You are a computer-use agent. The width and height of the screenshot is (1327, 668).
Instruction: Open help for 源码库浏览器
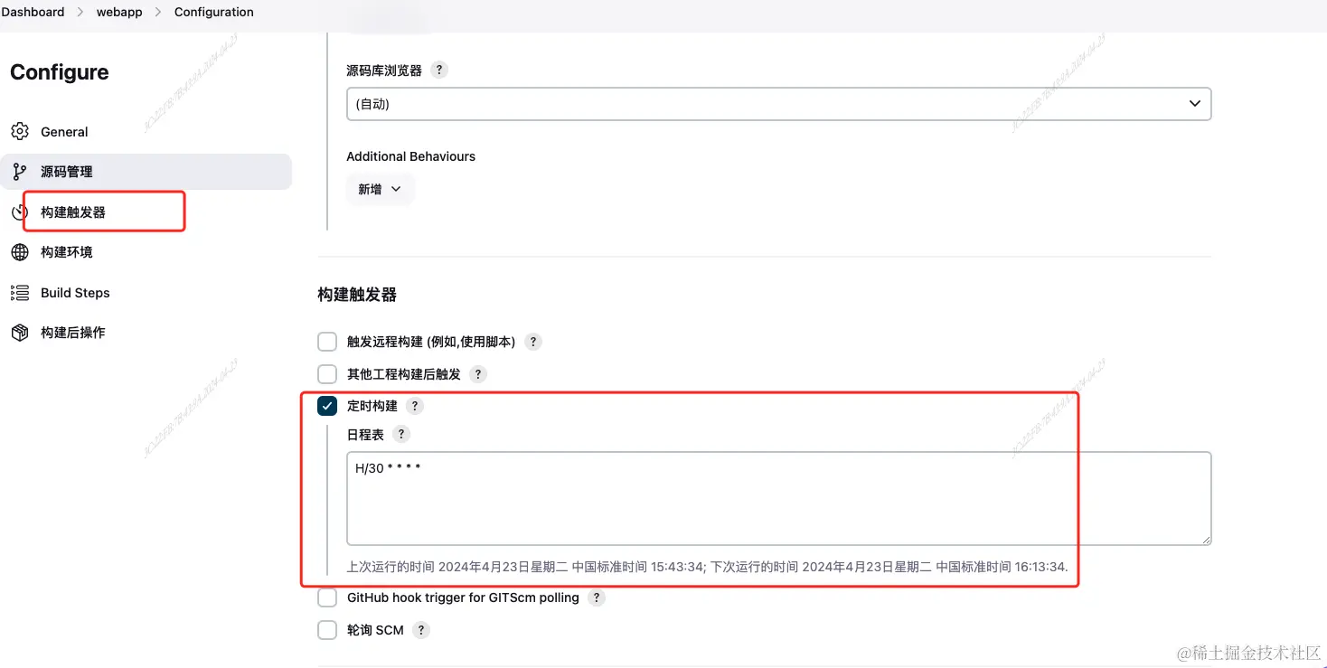pos(439,70)
